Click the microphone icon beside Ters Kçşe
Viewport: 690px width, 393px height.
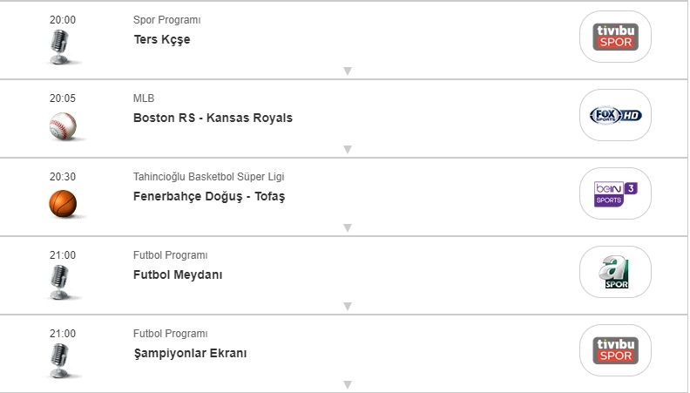pyautogui.click(x=60, y=46)
